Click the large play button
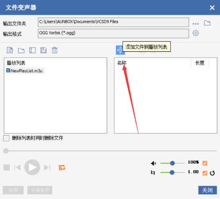Image resolution: width=220 pixels, height=199 pixels. (x=32, y=167)
